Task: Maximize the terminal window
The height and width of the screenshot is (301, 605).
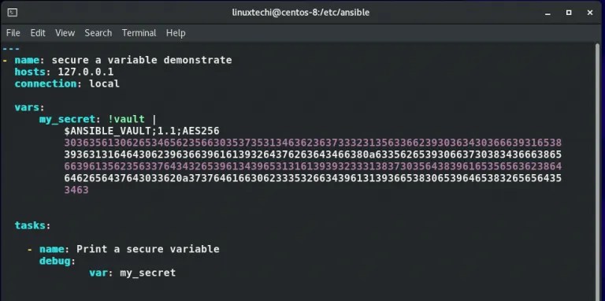Action: point(569,13)
